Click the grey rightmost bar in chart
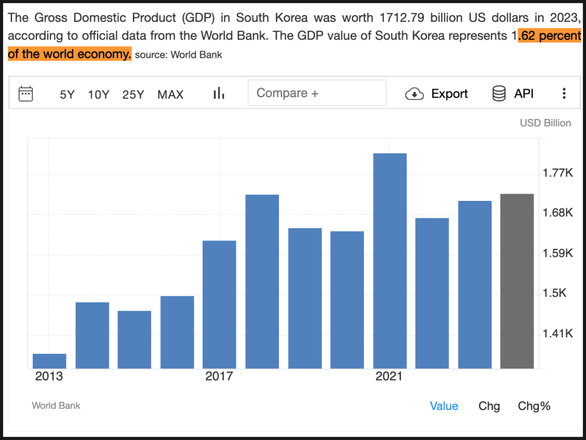Screen dimensions: 586x440 point(517,281)
